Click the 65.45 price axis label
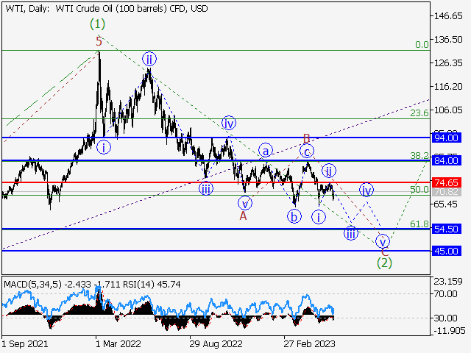The image size is (471, 353). point(446,204)
